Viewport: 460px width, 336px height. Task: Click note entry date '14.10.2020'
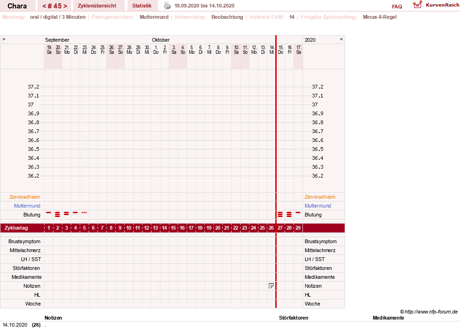click(x=15, y=325)
